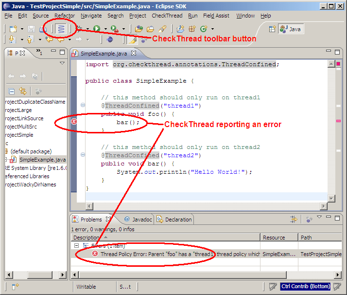347x295 pixels.
Task: Click the globe web browser icon
Action: coord(110,39)
